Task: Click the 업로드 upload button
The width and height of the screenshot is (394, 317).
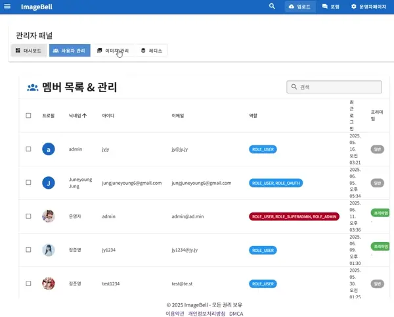Action: pyautogui.click(x=300, y=7)
